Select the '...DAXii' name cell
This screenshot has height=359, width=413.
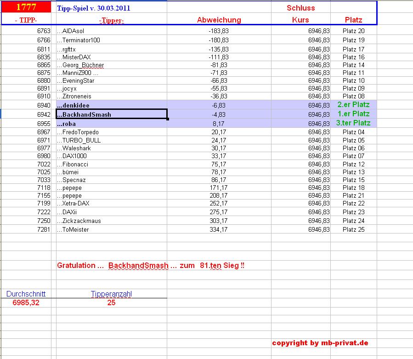(112, 212)
